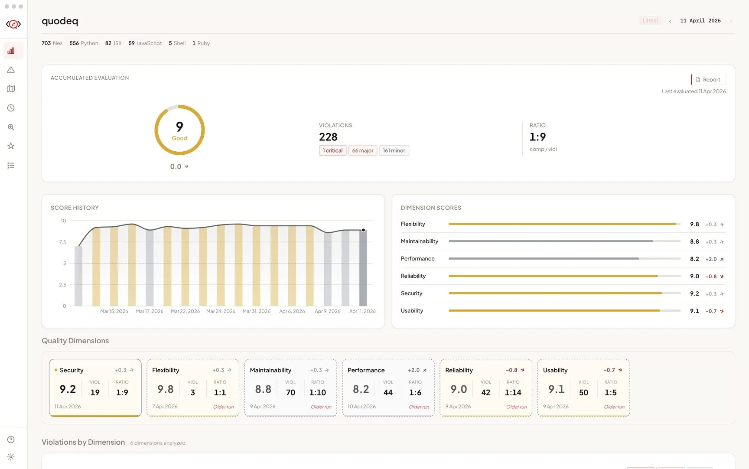The height and width of the screenshot is (469, 749).
Task: Click the quodeq logo icon
Action: point(13,24)
